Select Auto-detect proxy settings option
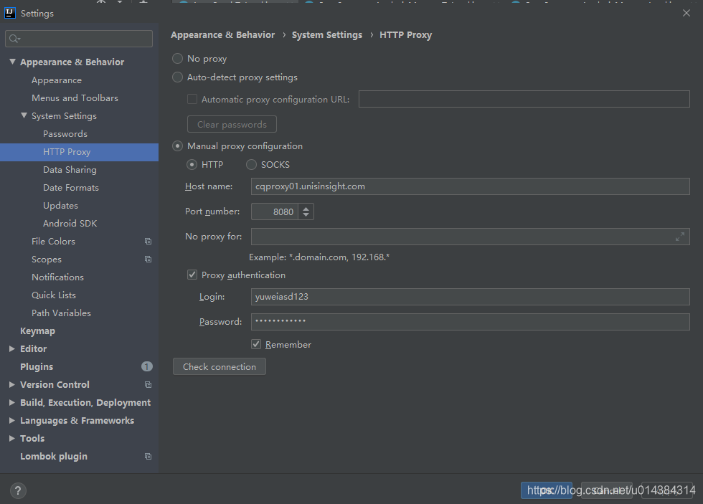 (x=178, y=77)
